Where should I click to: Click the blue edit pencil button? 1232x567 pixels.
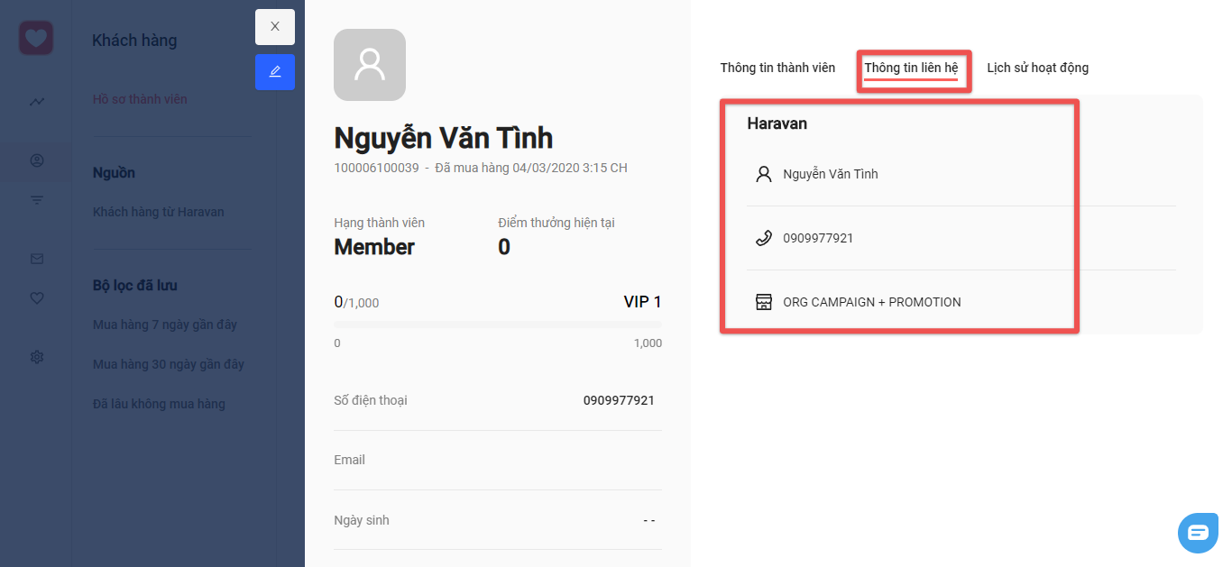(x=275, y=72)
